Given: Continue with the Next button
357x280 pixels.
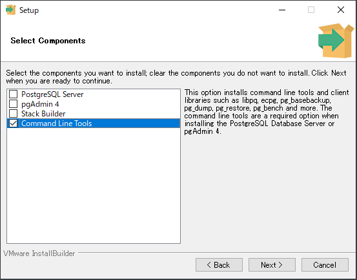Looking at the screenshot, I should pos(272,265).
